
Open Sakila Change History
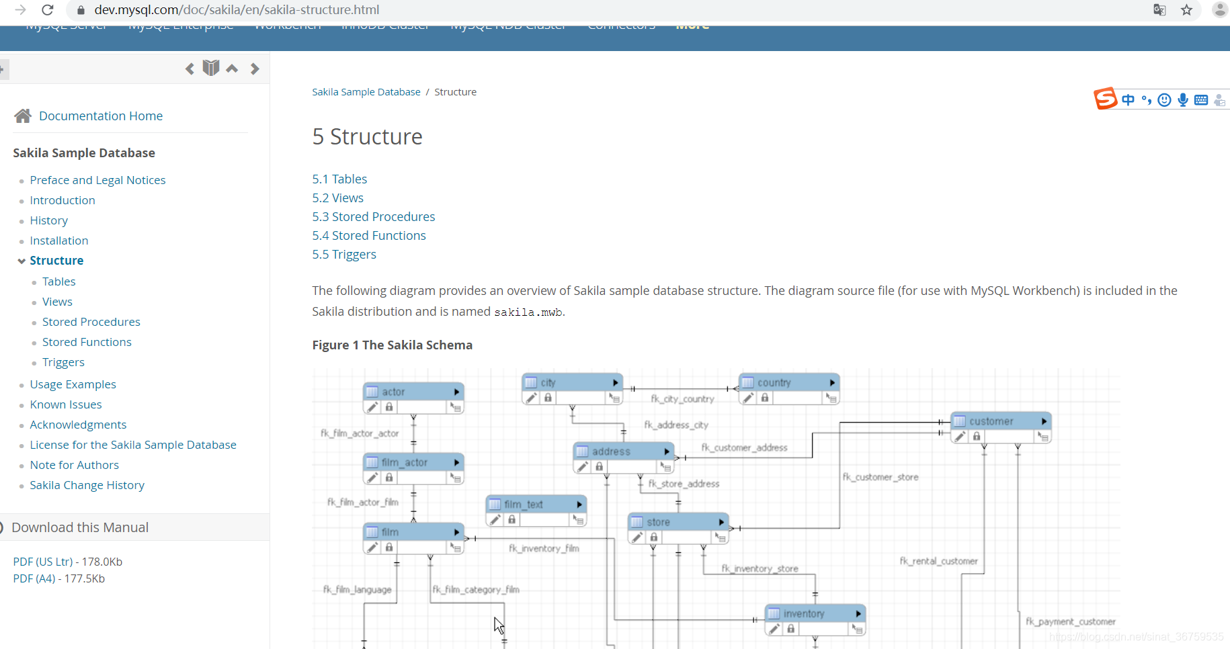point(87,485)
